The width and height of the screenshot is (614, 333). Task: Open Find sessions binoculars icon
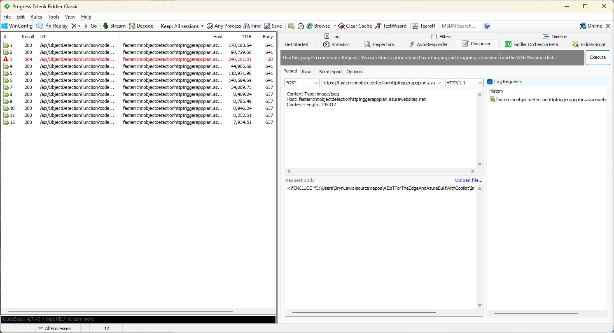click(247, 26)
